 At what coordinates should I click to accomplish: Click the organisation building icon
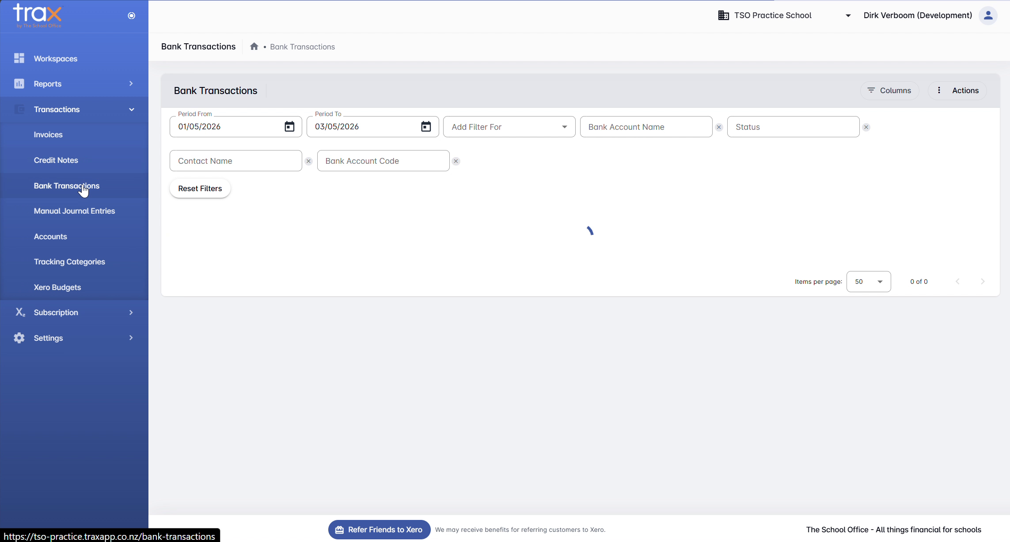point(723,15)
